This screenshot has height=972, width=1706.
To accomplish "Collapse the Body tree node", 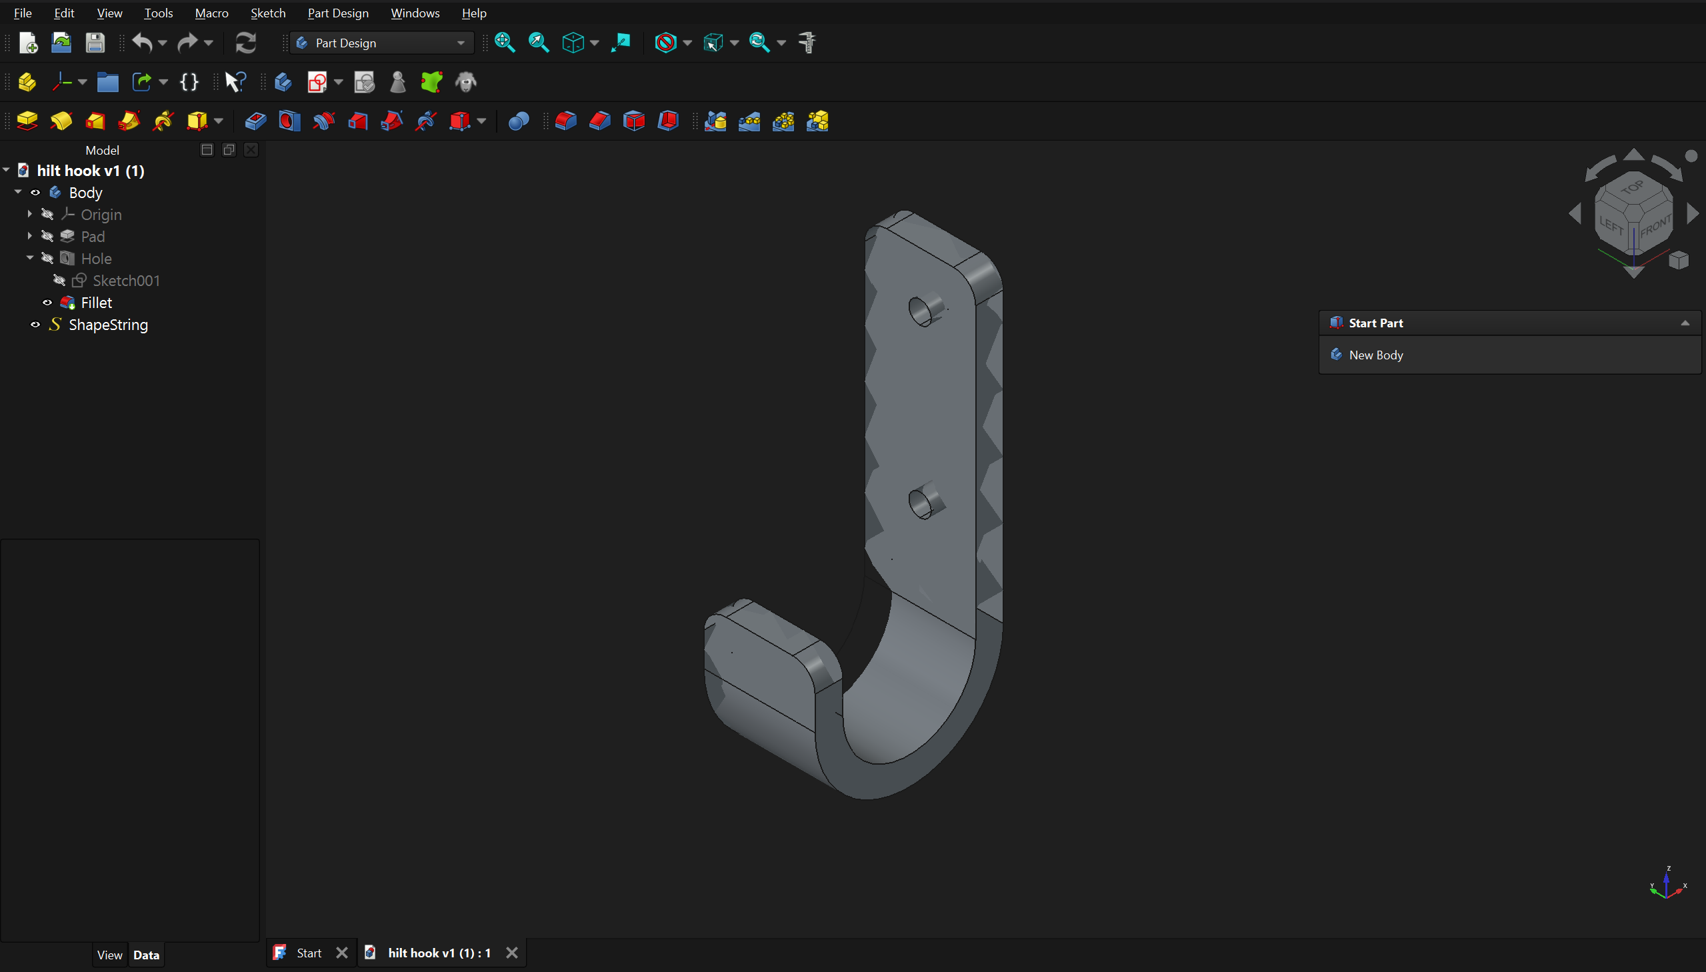I will click(18, 192).
